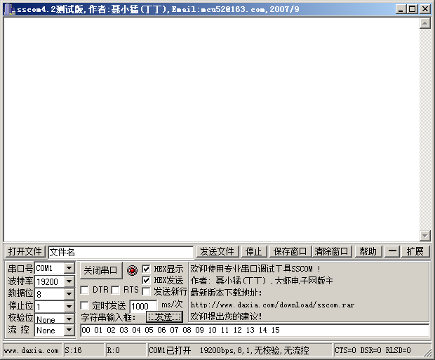Click the CTS=0 DSR=0 RLSD=0 status
The height and width of the screenshot is (360, 435).
373,351
